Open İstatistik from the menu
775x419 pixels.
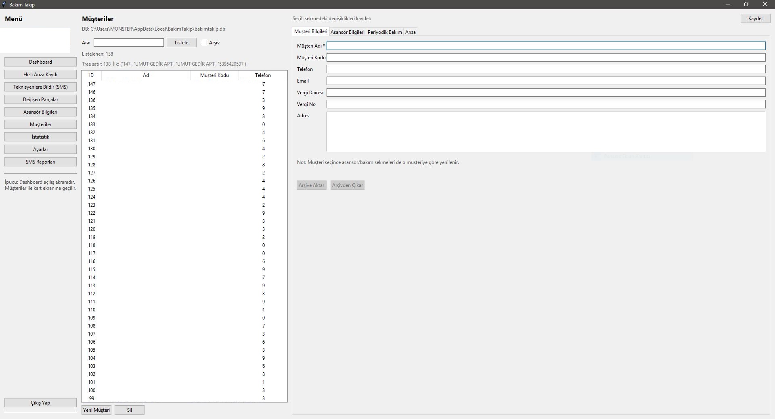tap(40, 137)
